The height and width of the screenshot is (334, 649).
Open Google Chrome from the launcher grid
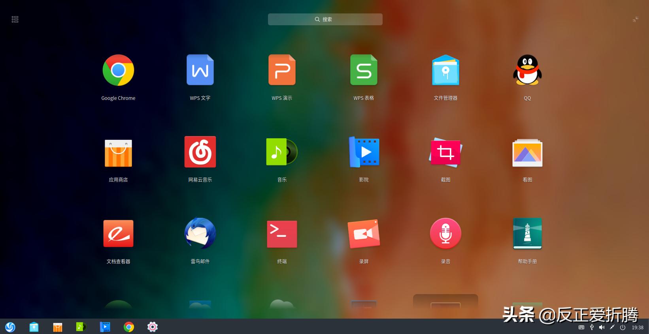coord(118,70)
